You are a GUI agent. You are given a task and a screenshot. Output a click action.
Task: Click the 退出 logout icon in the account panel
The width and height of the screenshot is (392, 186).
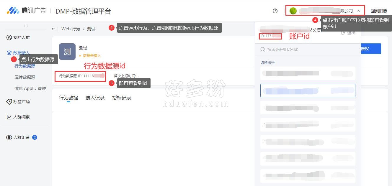343,33
